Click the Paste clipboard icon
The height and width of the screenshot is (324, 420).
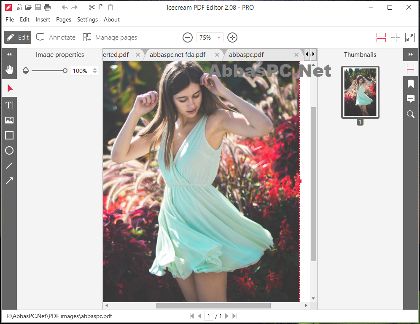click(110, 7)
